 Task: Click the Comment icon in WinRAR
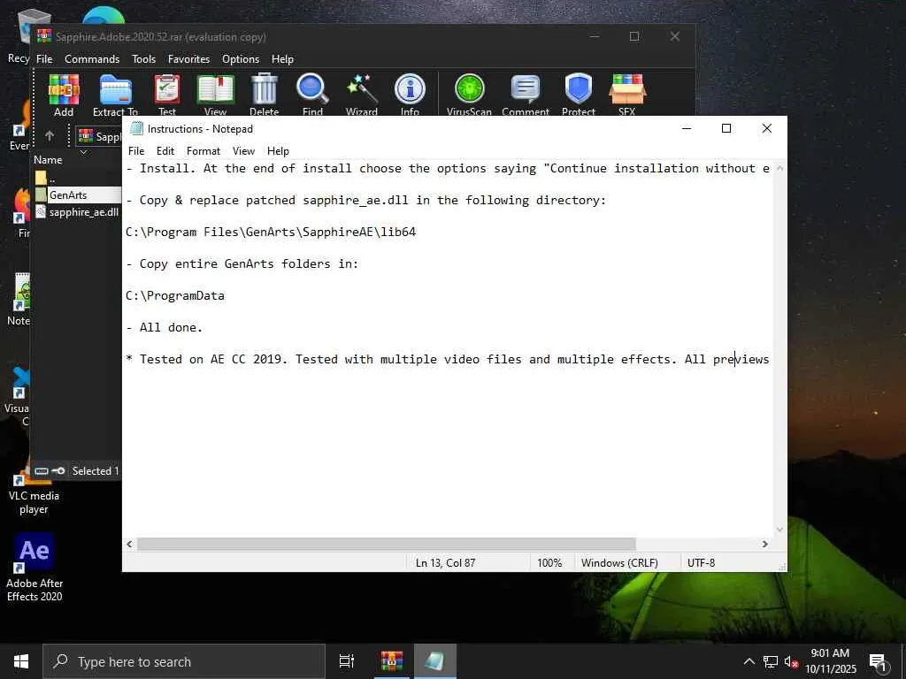pyautogui.click(x=526, y=95)
